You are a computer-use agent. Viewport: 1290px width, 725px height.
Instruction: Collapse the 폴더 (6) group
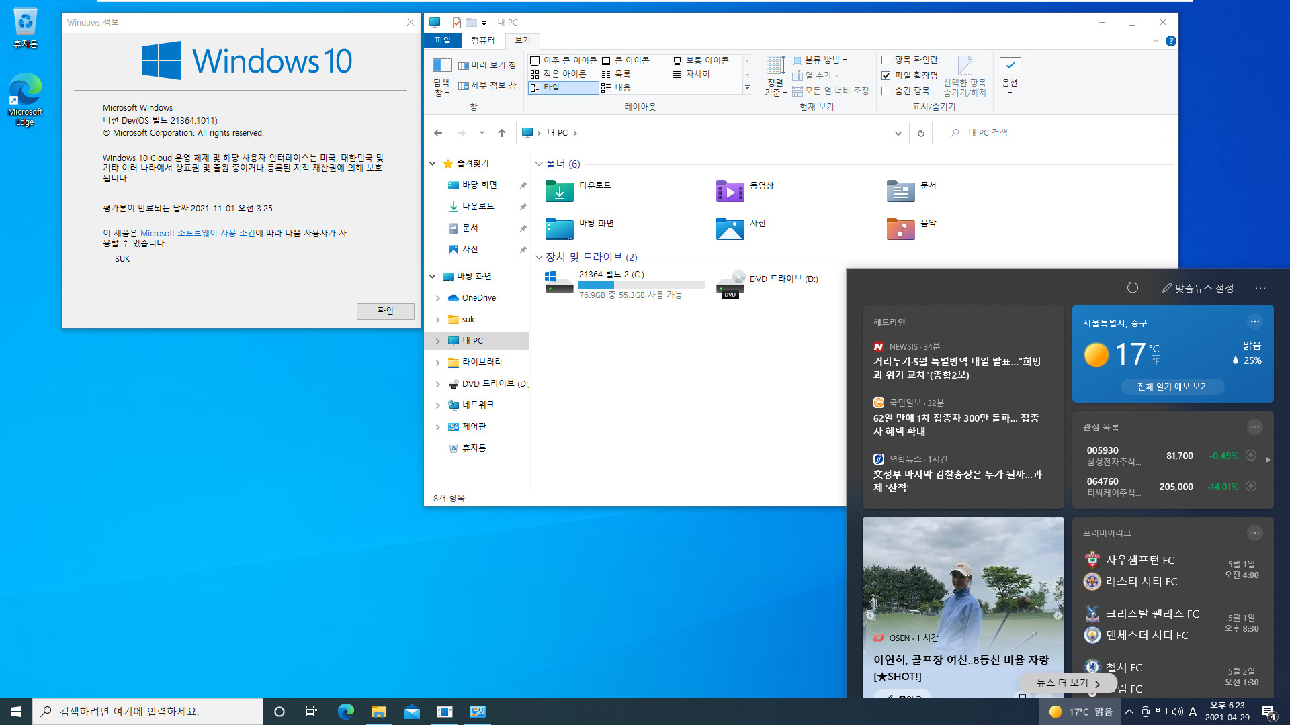(539, 164)
